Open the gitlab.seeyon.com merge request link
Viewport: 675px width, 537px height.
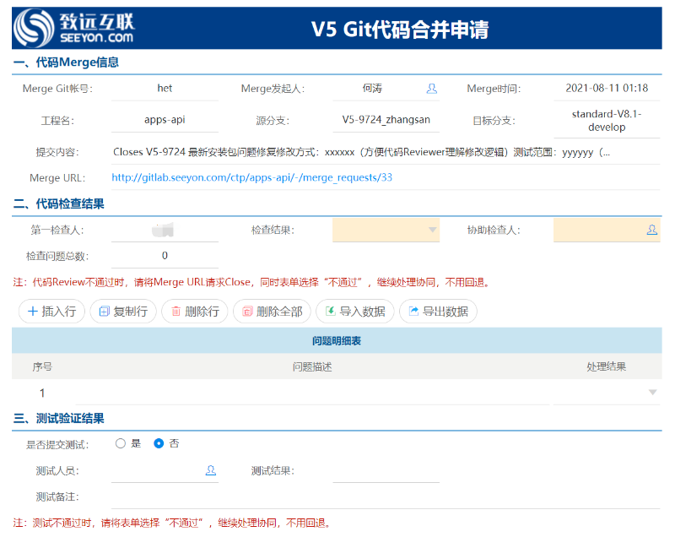[x=251, y=178]
